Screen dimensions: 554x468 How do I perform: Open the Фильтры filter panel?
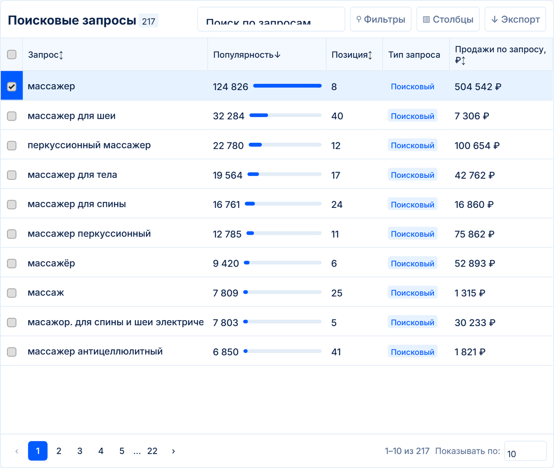click(x=380, y=19)
